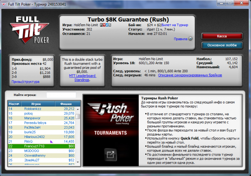
Task: Click the 1-й prize amount $1,904
Action: [45, 68]
